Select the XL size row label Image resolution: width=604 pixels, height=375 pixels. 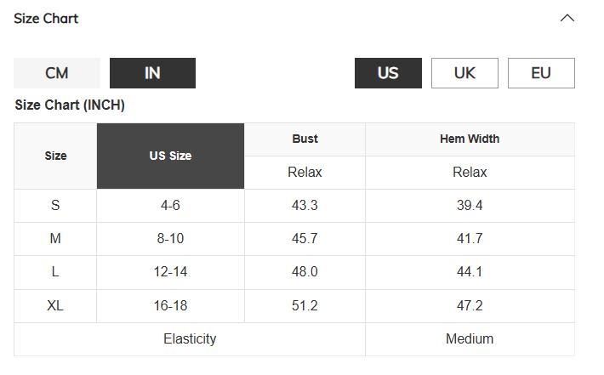point(55,306)
